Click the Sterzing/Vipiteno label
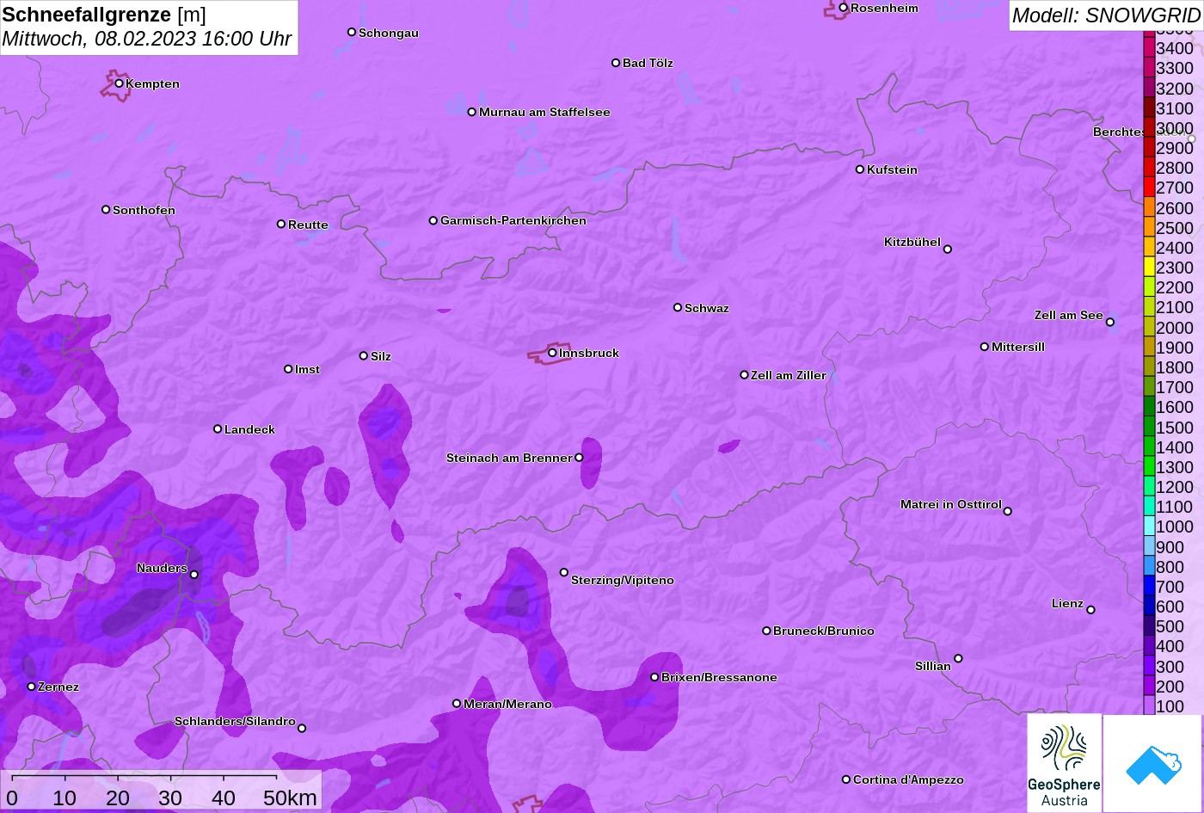1204x813 pixels. pyautogui.click(x=623, y=580)
